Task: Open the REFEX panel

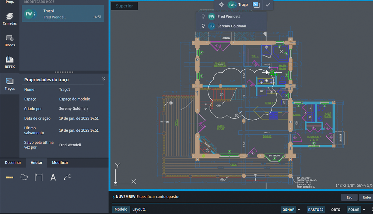Action: coord(10,62)
